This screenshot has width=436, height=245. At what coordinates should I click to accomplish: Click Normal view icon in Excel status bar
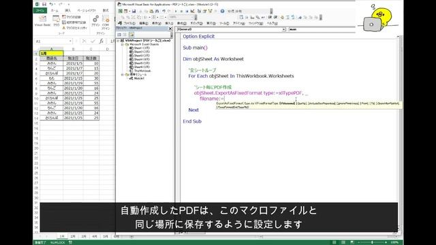pos(334,242)
